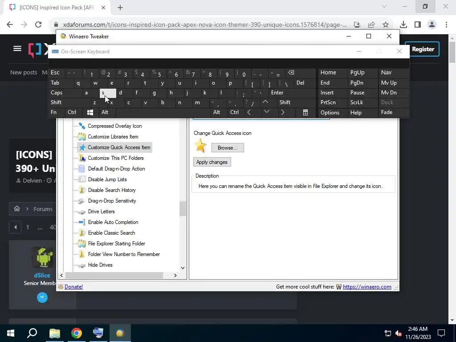Click the tree horizontal scroll-left arrow
456x342 pixels.
[x=61, y=275]
